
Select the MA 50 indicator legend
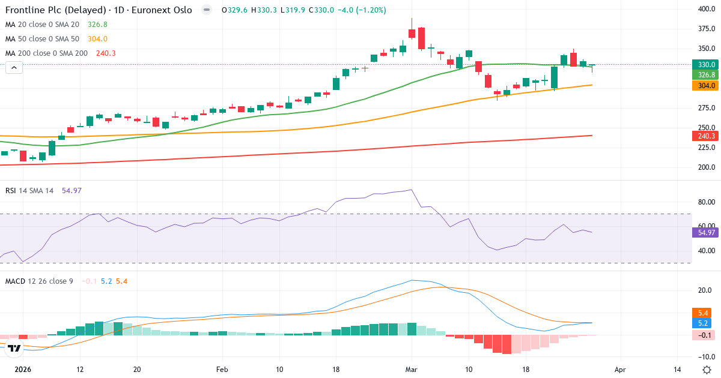tap(41, 39)
